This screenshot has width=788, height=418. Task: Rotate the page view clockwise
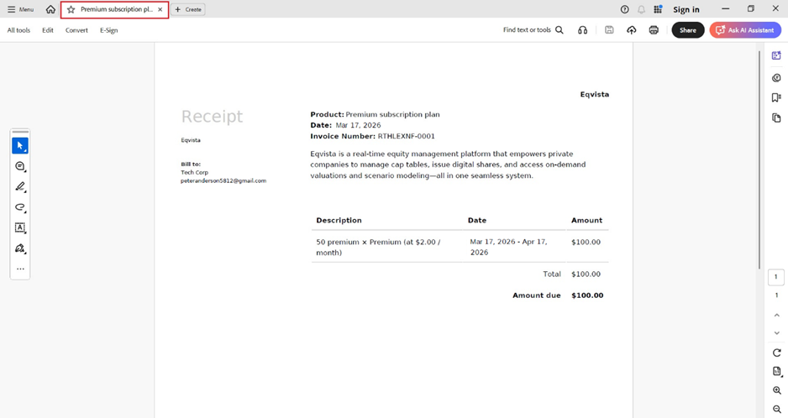pos(776,353)
